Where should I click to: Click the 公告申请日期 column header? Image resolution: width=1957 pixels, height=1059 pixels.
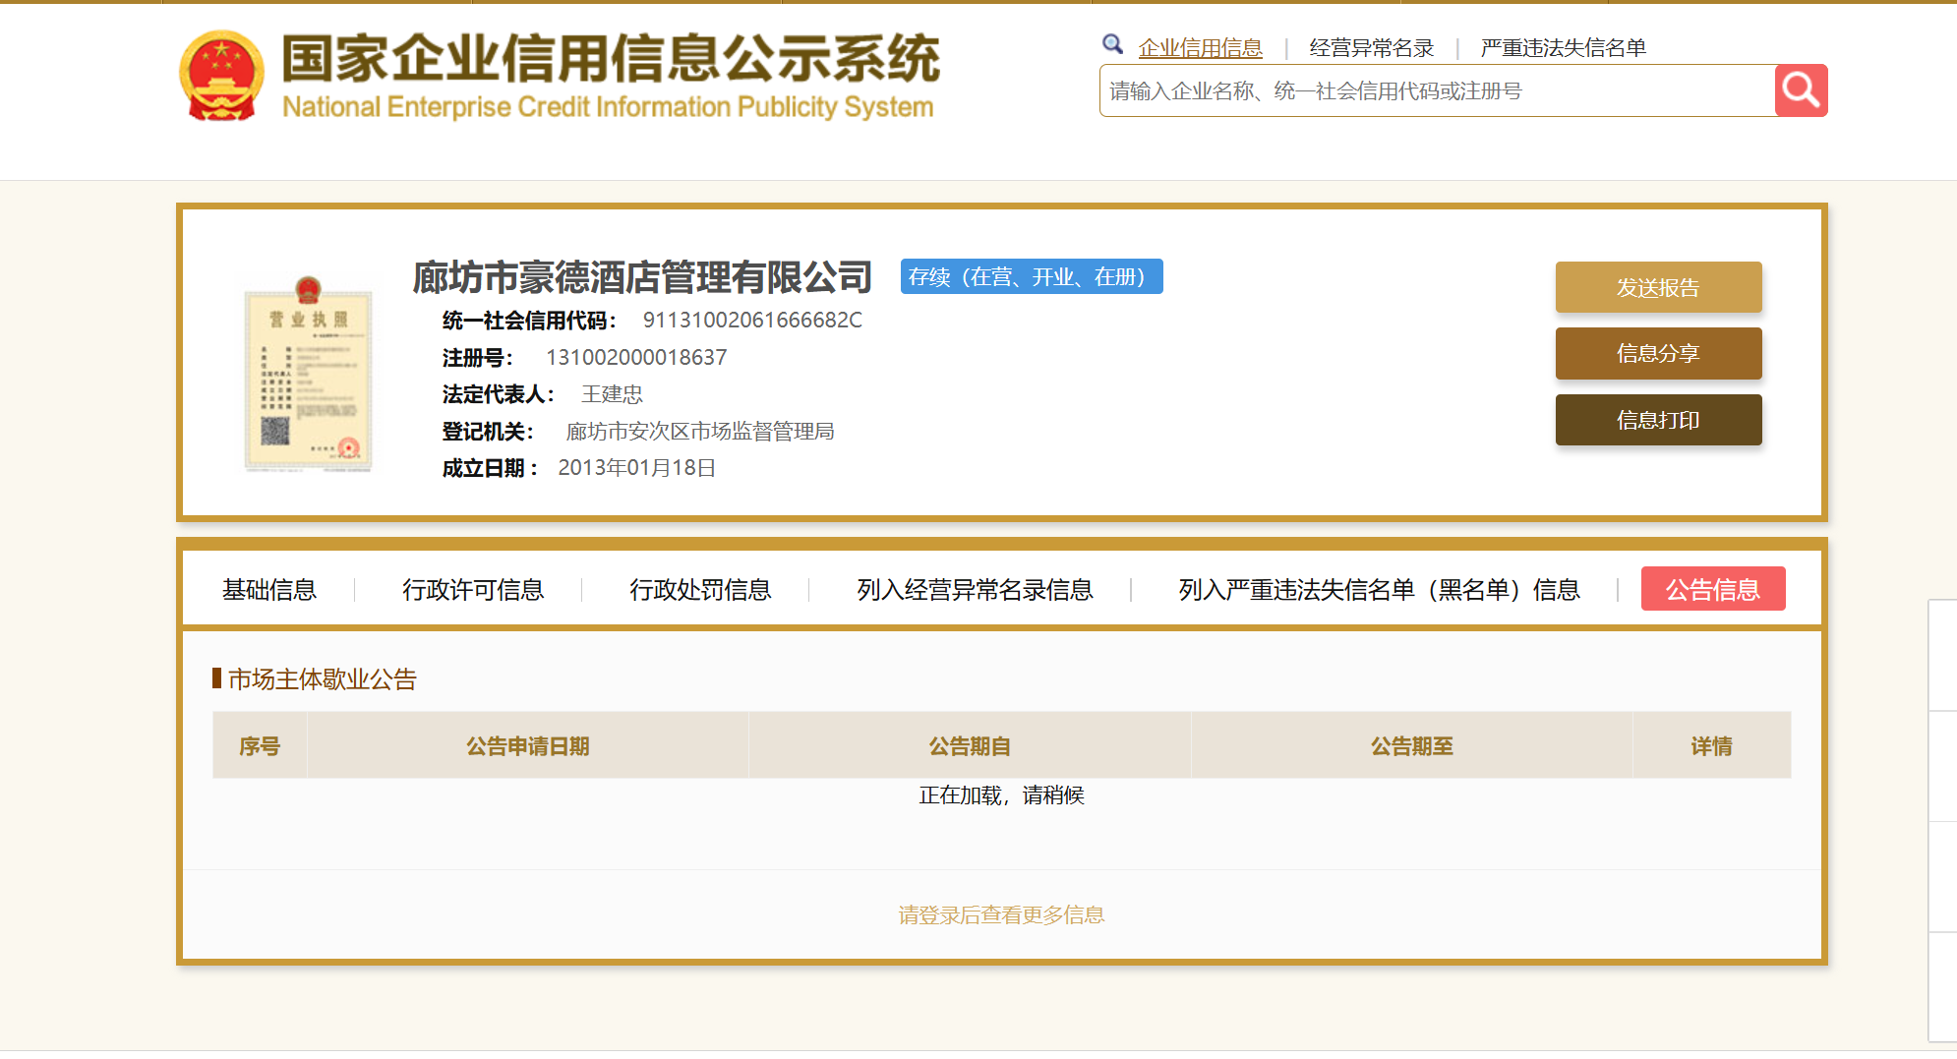coord(527,745)
